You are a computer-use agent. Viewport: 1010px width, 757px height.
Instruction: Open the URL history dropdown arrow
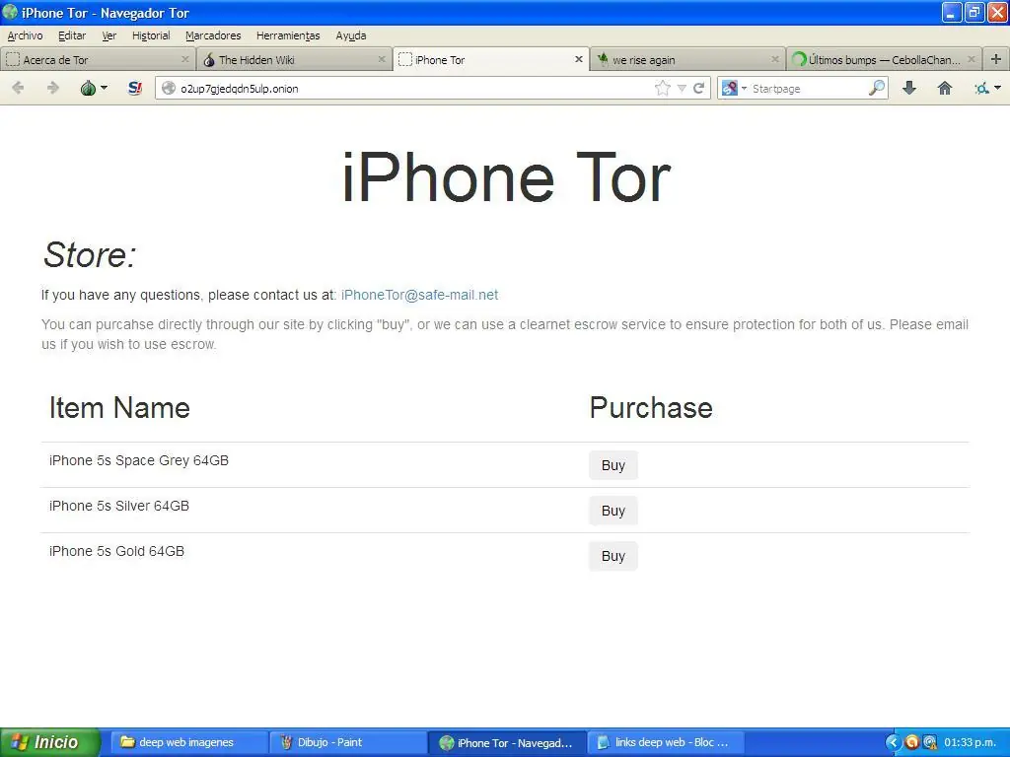(x=682, y=88)
